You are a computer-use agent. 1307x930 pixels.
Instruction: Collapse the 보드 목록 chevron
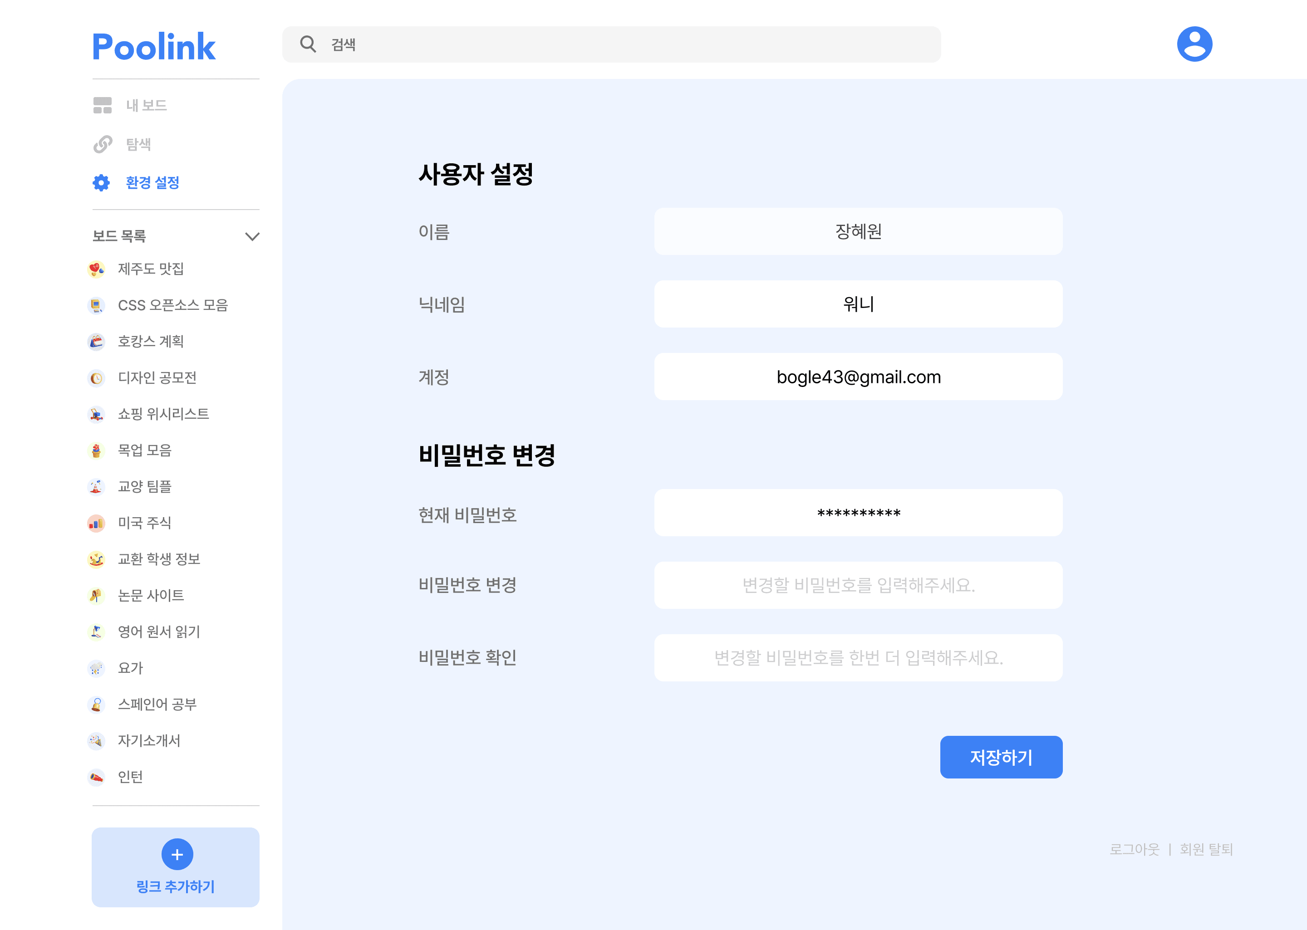pos(252,236)
